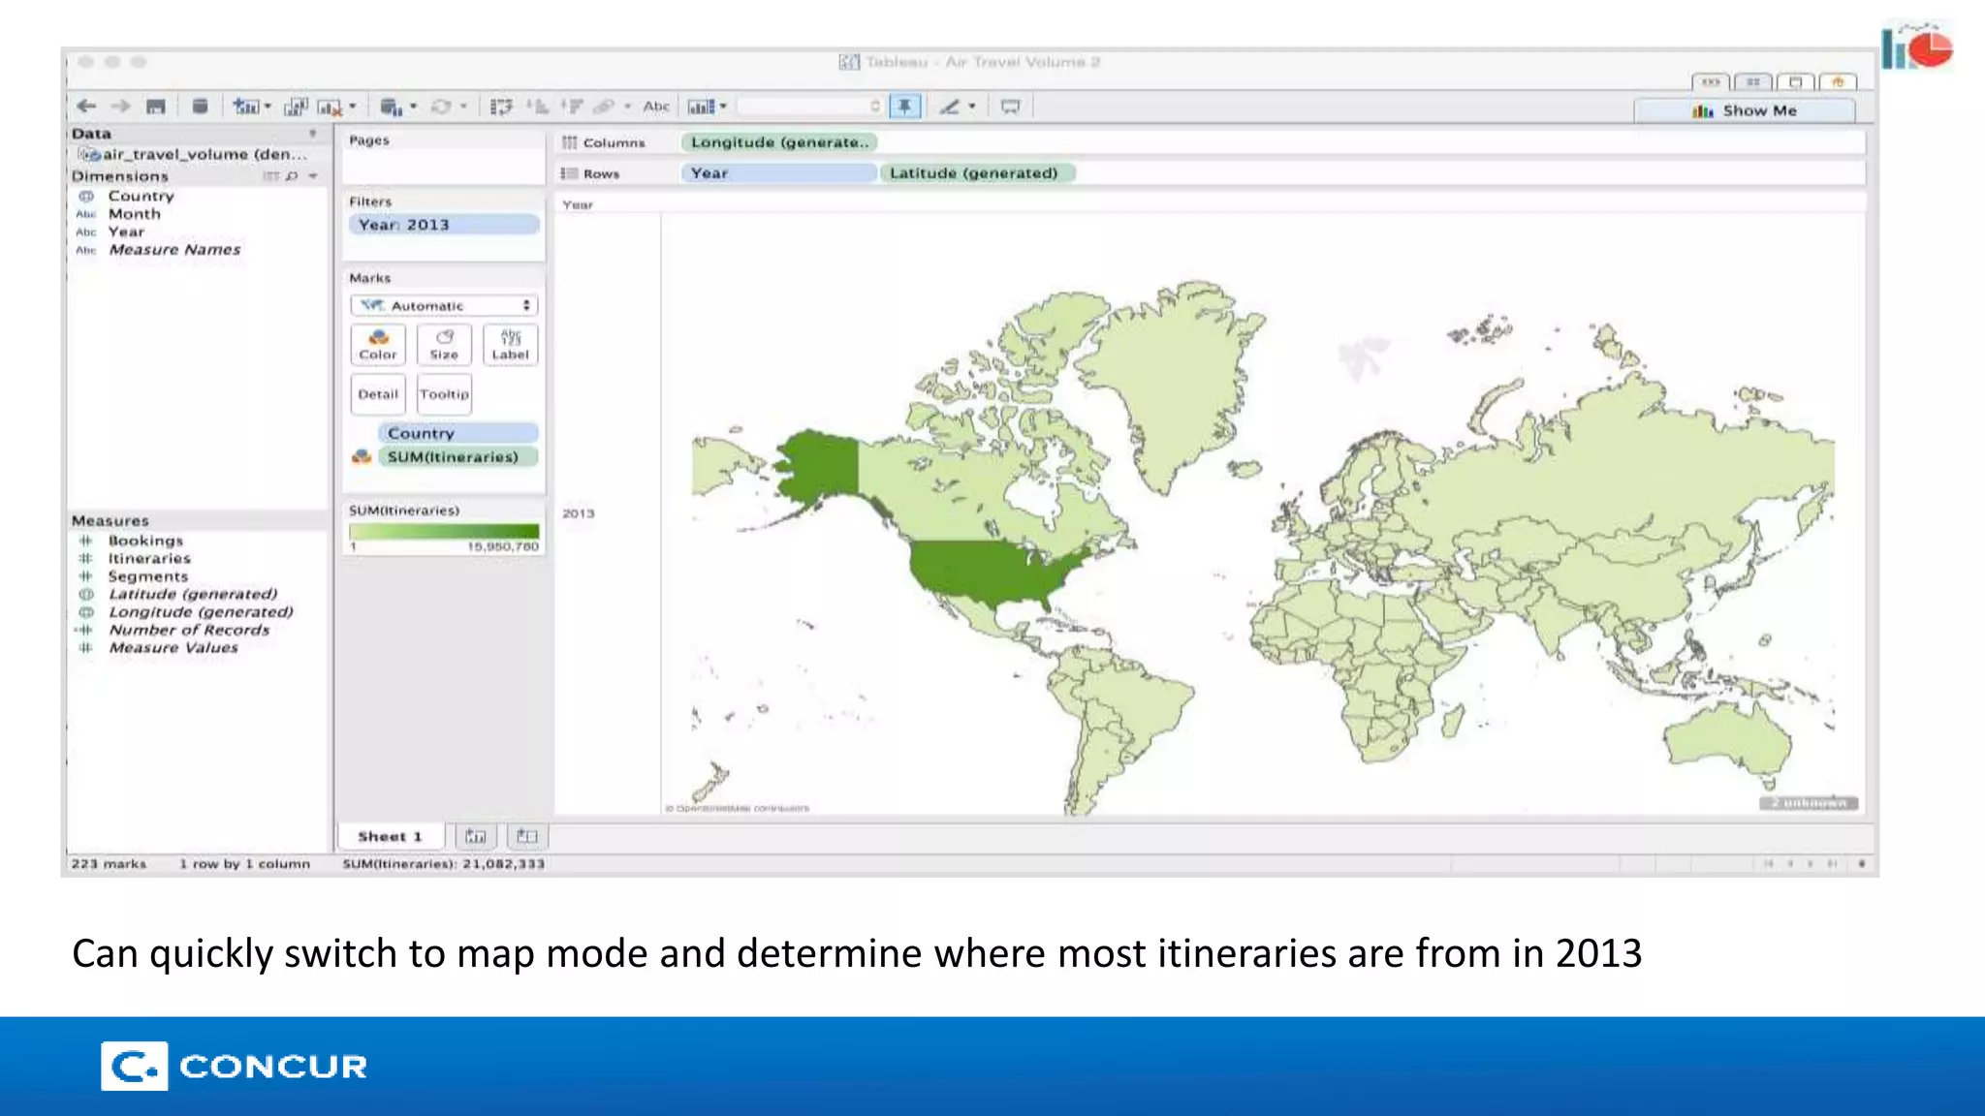Select the Country dimension field
This screenshot has height=1116, width=1985.
pyautogui.click(x=141, y=196)
